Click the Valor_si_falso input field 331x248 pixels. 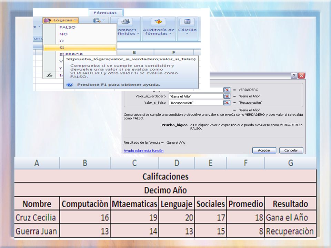click(196, 103)
